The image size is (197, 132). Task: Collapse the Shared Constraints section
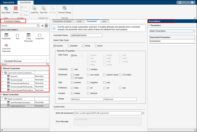coord(2,69)
